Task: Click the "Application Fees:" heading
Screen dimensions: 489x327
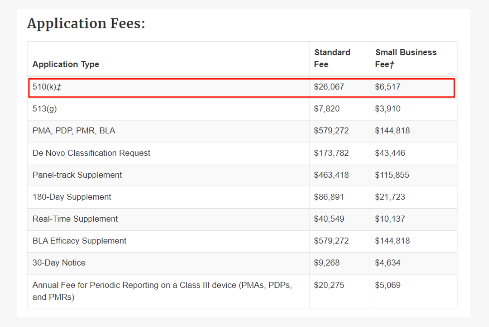Action: pos(86,24)
